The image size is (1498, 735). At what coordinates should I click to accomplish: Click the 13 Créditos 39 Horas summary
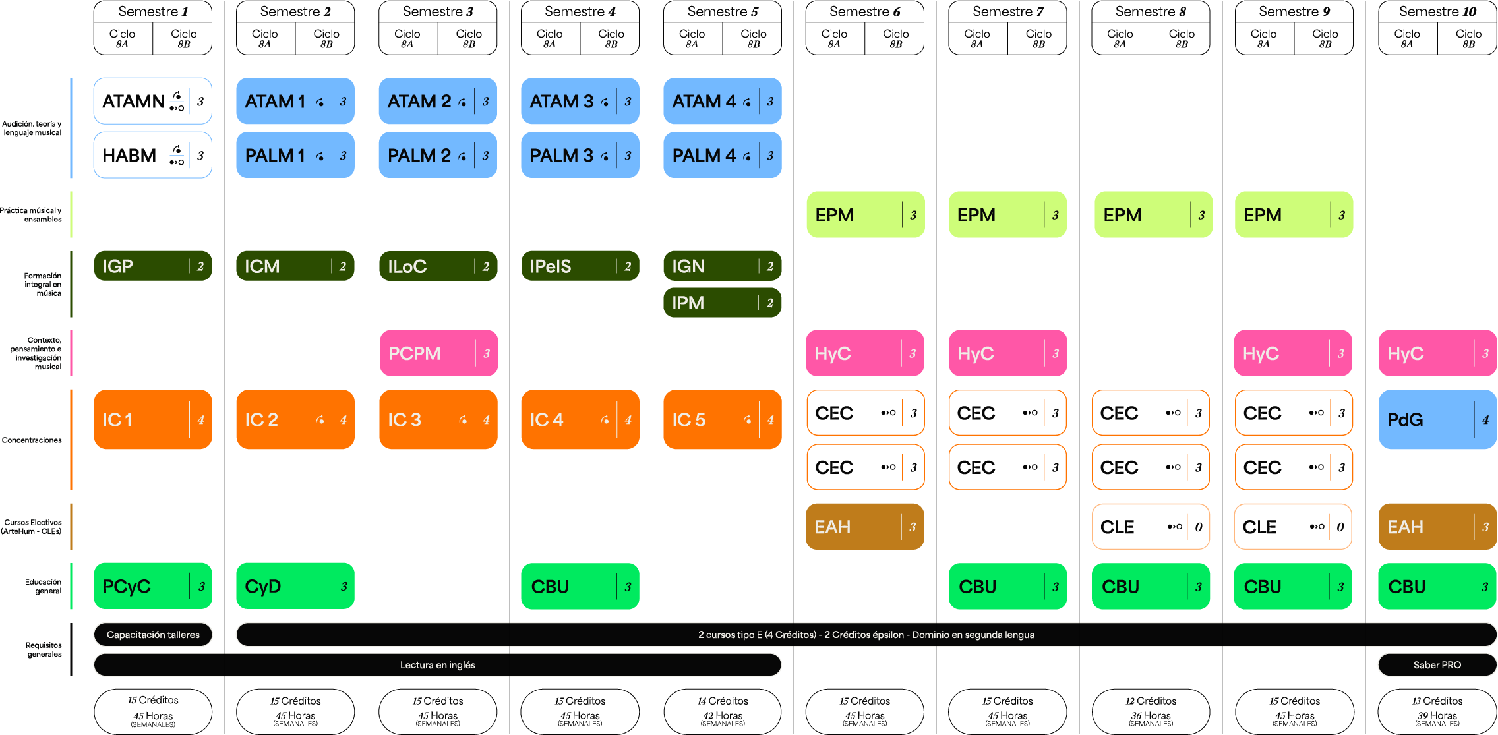1437,712
